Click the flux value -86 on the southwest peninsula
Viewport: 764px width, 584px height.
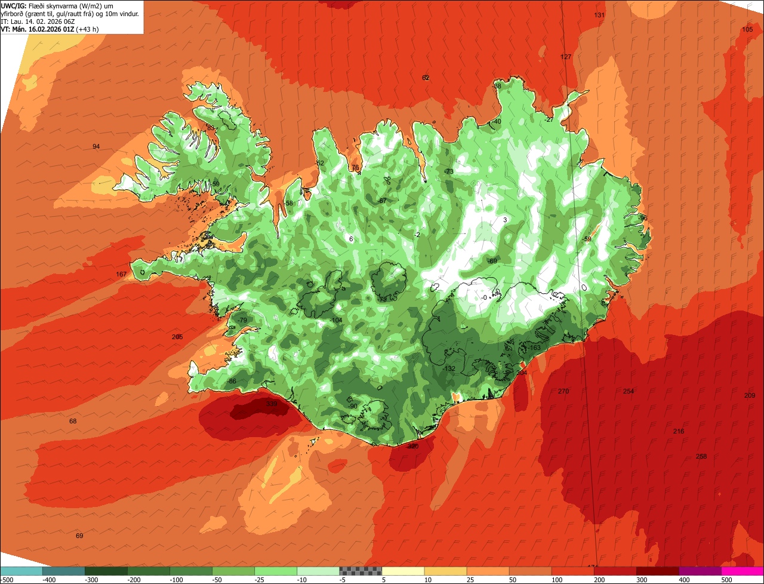232,382
